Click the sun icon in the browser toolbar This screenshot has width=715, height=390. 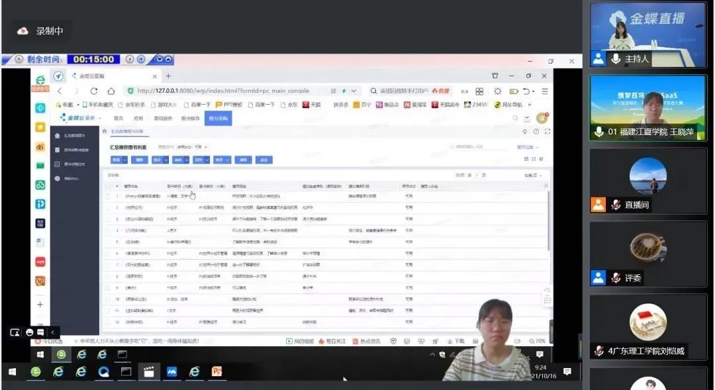[x=497, y=91]
